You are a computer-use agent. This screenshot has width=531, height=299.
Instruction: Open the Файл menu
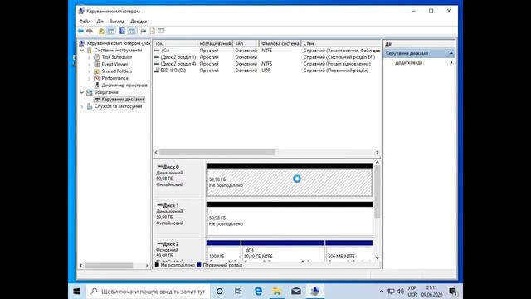click(x=85, y=22)
